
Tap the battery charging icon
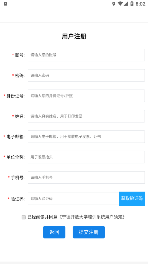[x=132, y=4]
